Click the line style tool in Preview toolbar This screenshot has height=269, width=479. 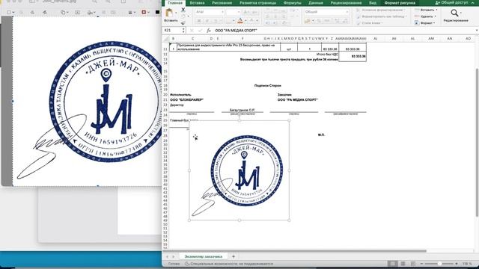[x=130, y=12]
